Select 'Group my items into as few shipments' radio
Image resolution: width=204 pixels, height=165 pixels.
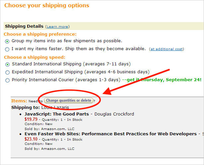[x=7, y=41]
